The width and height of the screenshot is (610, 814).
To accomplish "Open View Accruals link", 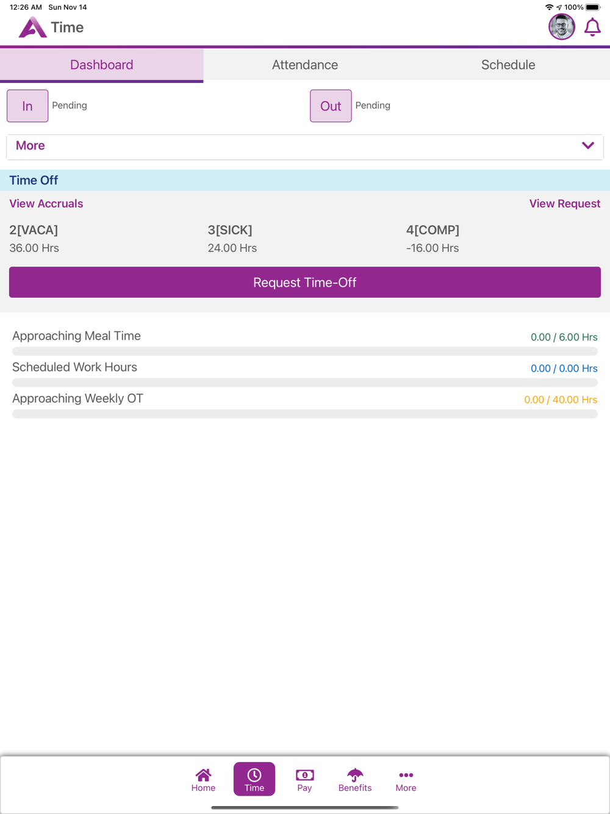I will click(x=46, y=204).
